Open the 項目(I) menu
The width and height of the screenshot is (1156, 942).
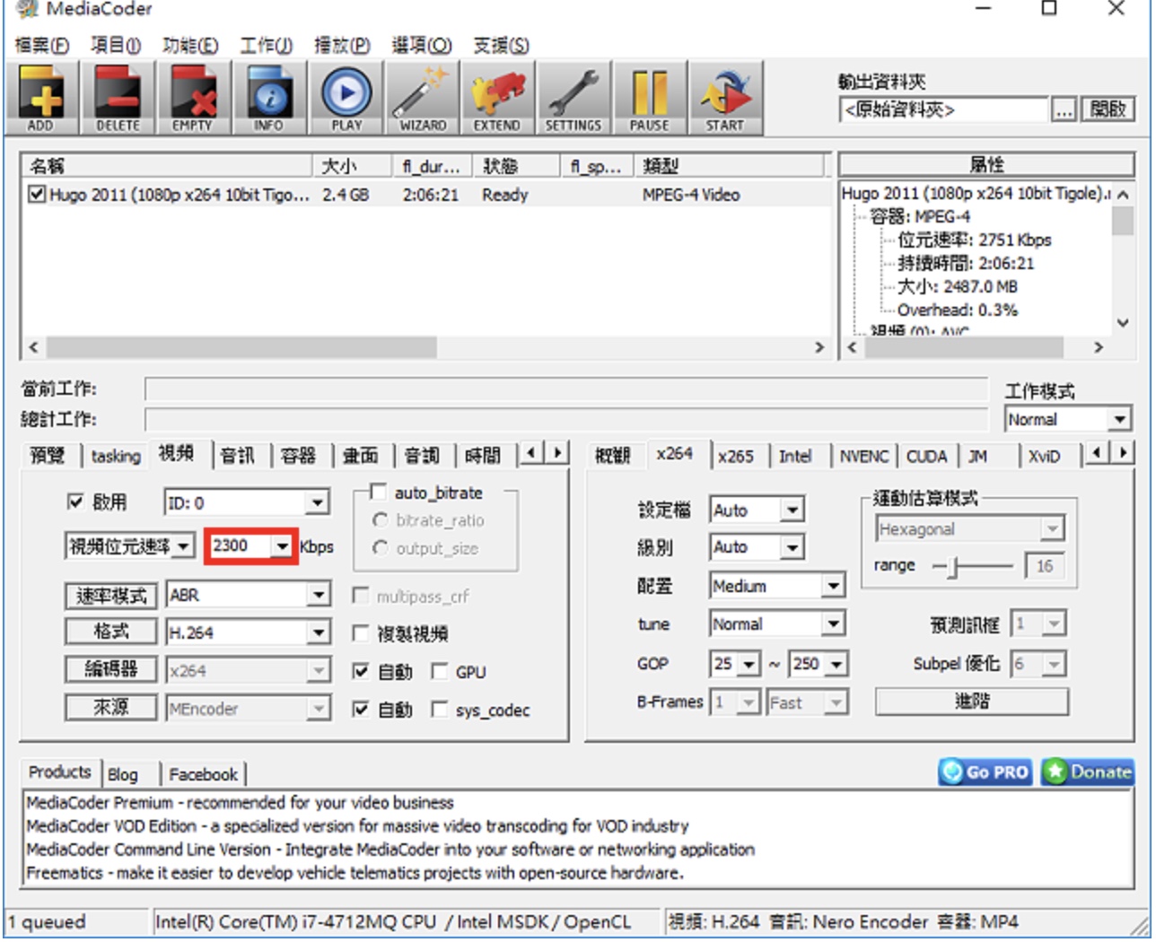pos(116,45)
